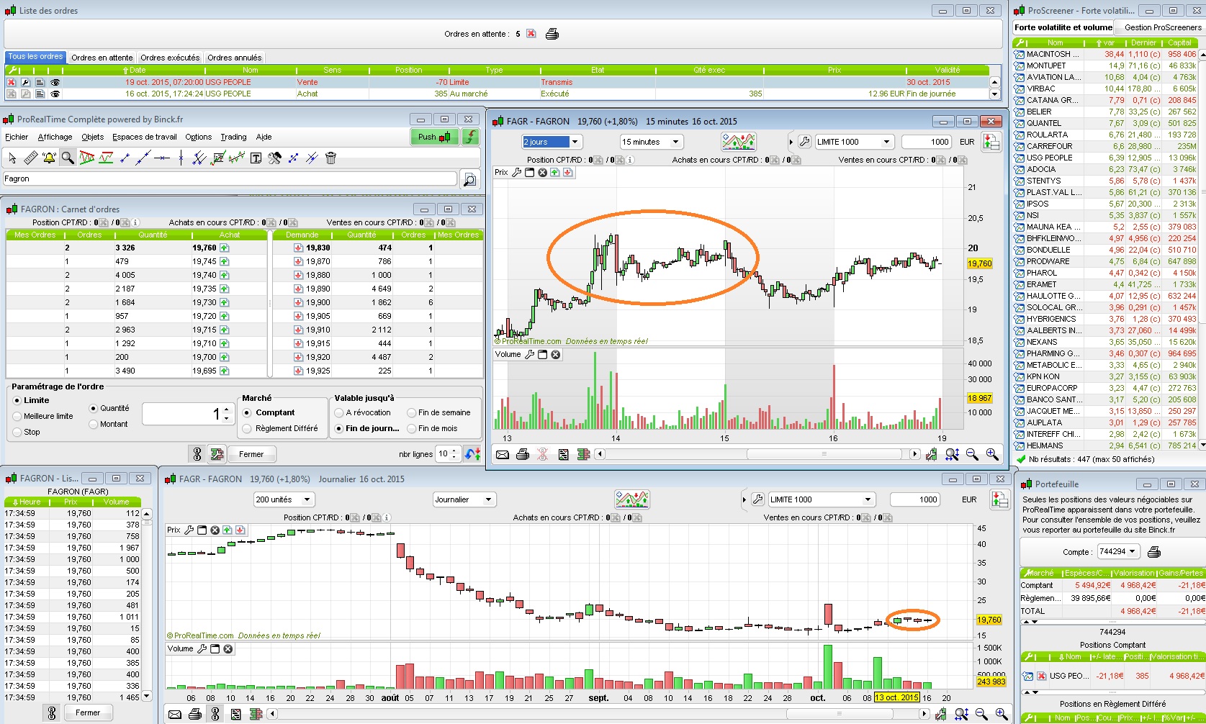The width and height of the screenshot is (1206, 724).
Task: Open the hammer and wrench settings tool
Action: (x=274, y=158)
